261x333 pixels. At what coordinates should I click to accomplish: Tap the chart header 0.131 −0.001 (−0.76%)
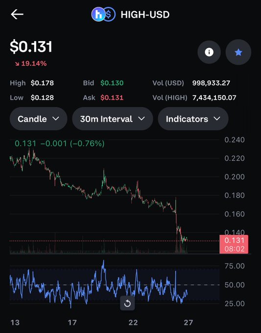[60, 143]
